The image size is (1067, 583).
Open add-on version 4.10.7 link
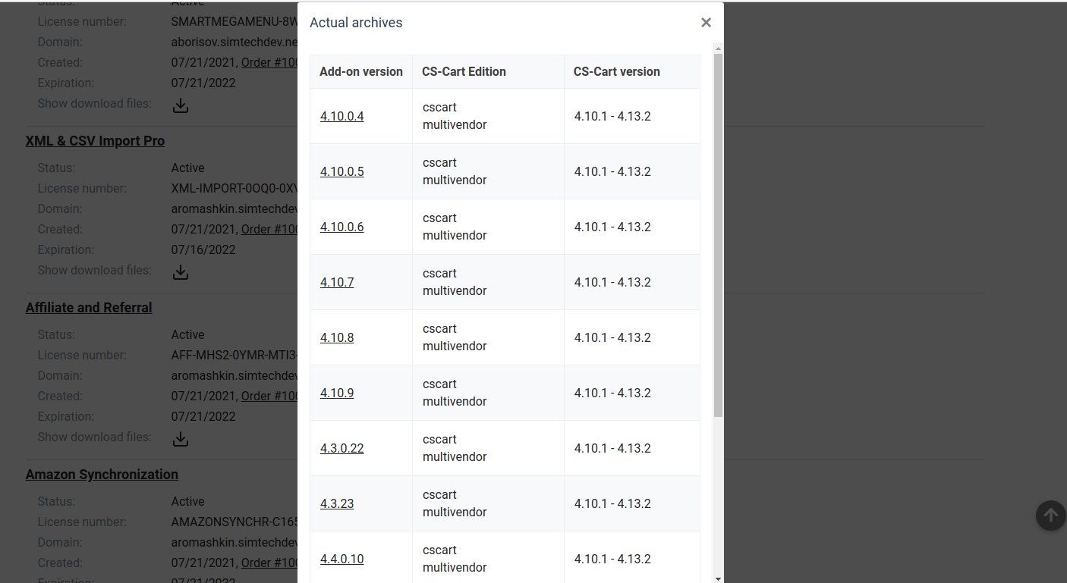pyautogui.click(x=337, y=282)
